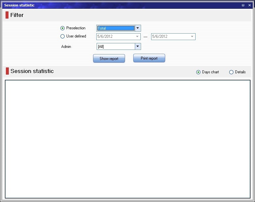Click the Session statistic title bar
This screenshot has height=202, width=255.
point(121,5)
